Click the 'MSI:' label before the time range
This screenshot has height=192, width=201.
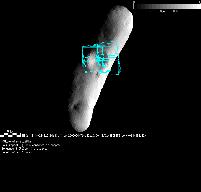[x=25, y=136]
